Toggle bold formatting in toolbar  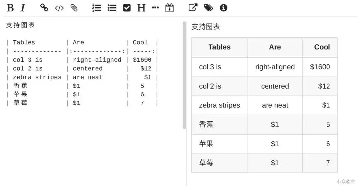(x=10, y=8)
